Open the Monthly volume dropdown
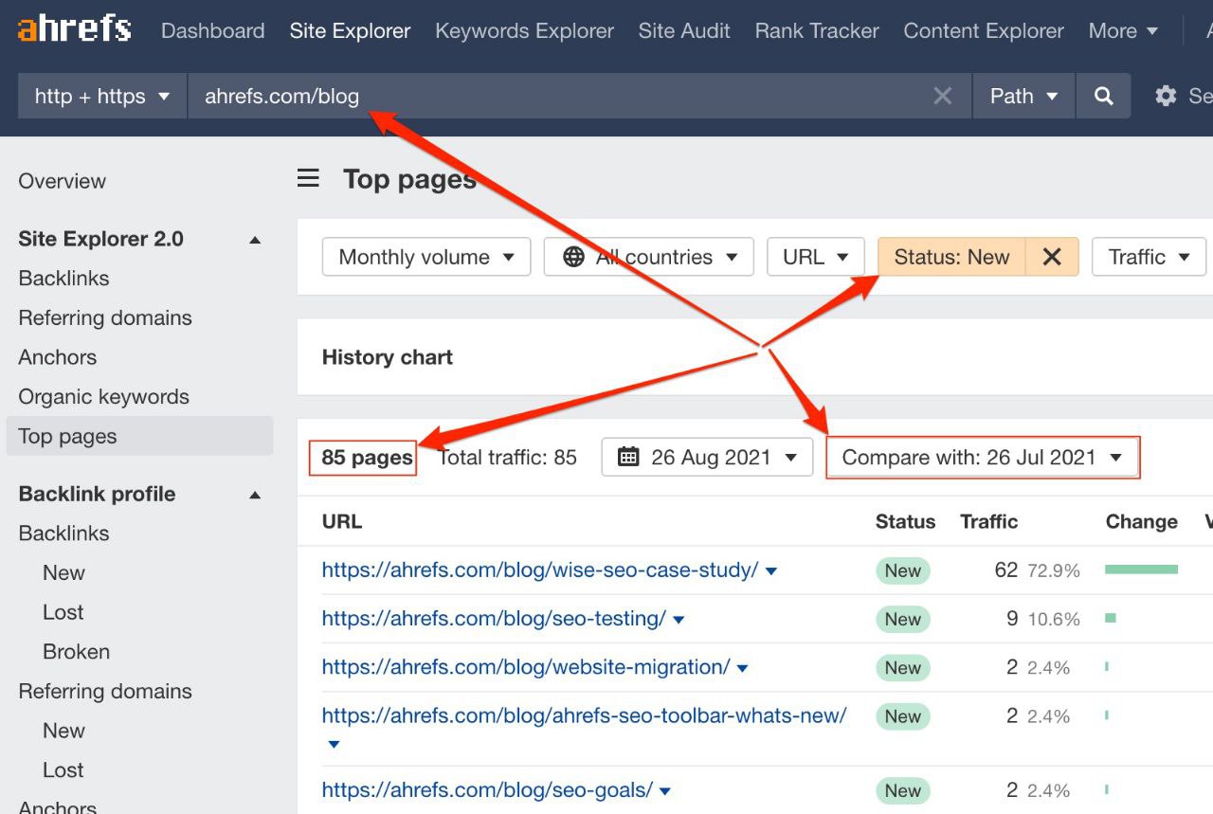The image size is (1213, 814). 426,257
